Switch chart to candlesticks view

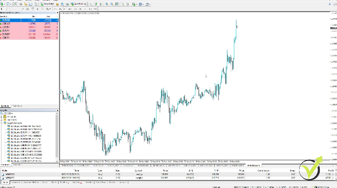tap(96, 4)
